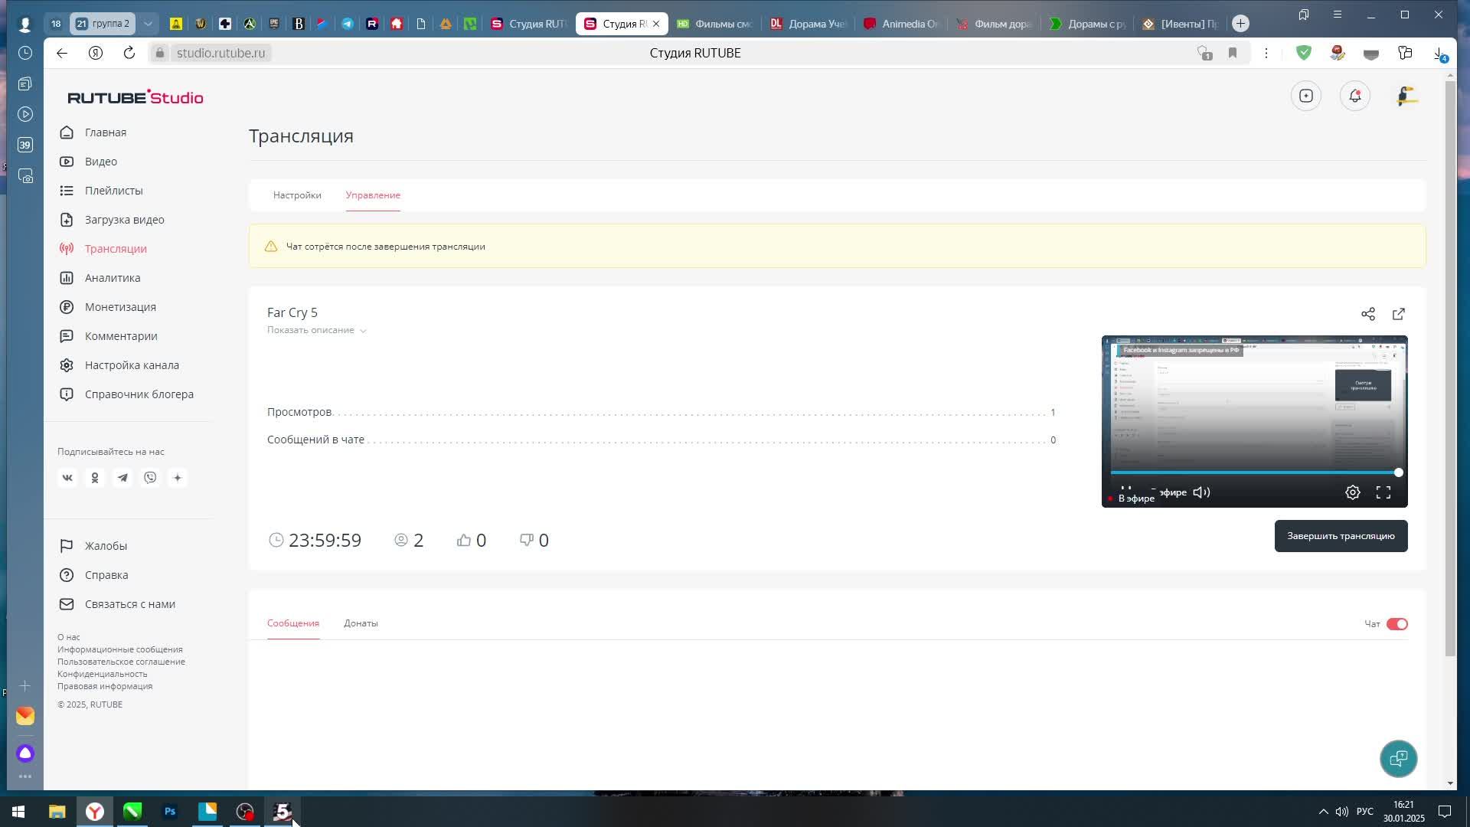Click the Telegram social icon in sidebar
This screenshot has width=1470, height=827.
pos(122,478)
